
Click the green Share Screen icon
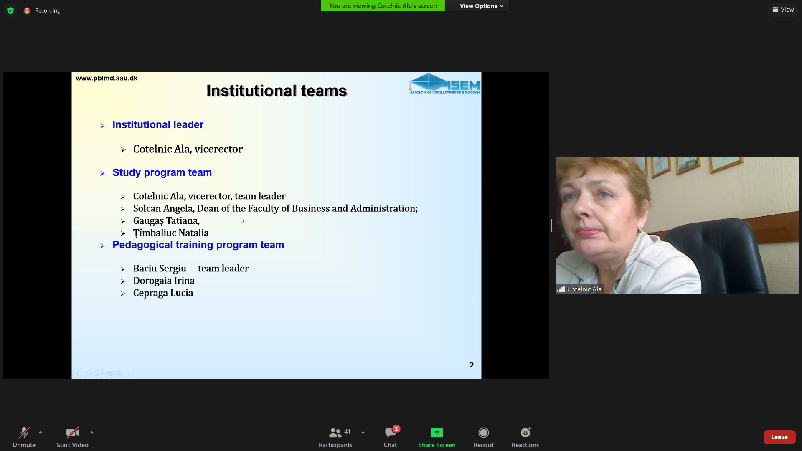pyautogui.click(x=437, y=433)
